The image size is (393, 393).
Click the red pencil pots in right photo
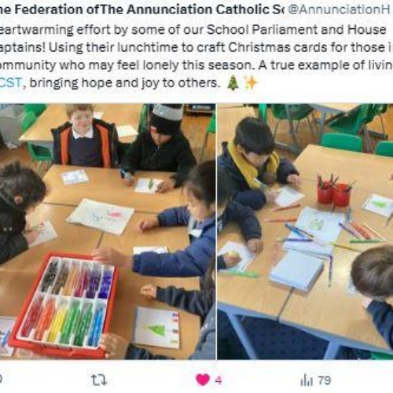pyautogui.click(x=334, y=193)
